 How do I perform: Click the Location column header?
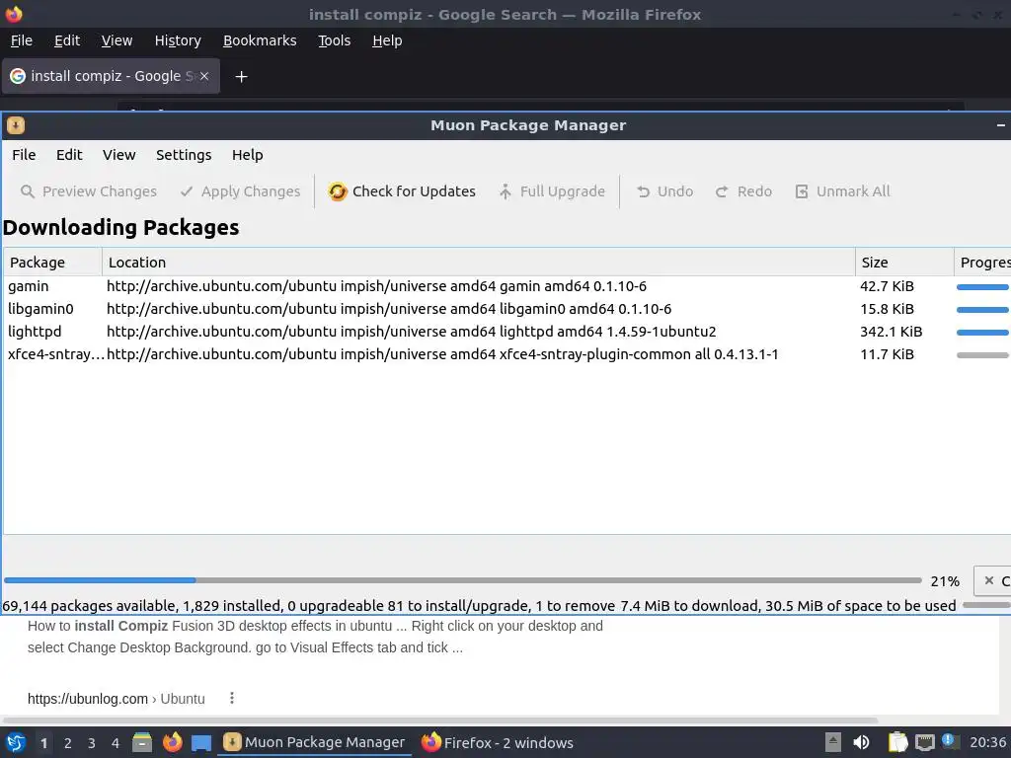point(479,263)
